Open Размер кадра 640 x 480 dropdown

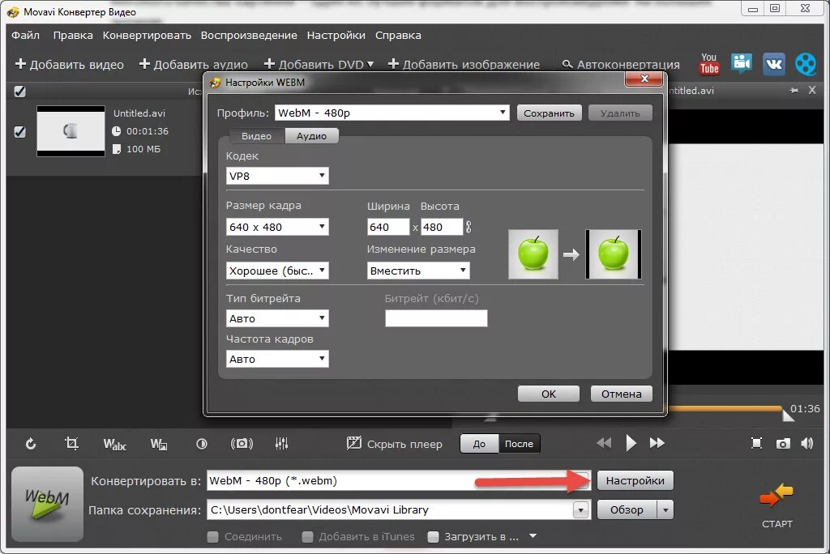pyautogui.click(x=277, y=227)
